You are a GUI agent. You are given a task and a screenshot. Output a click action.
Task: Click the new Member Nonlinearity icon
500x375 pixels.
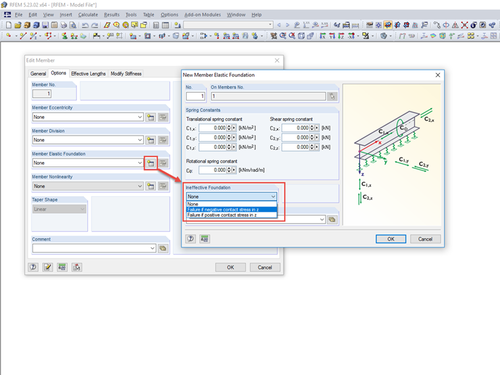(151, 186)
